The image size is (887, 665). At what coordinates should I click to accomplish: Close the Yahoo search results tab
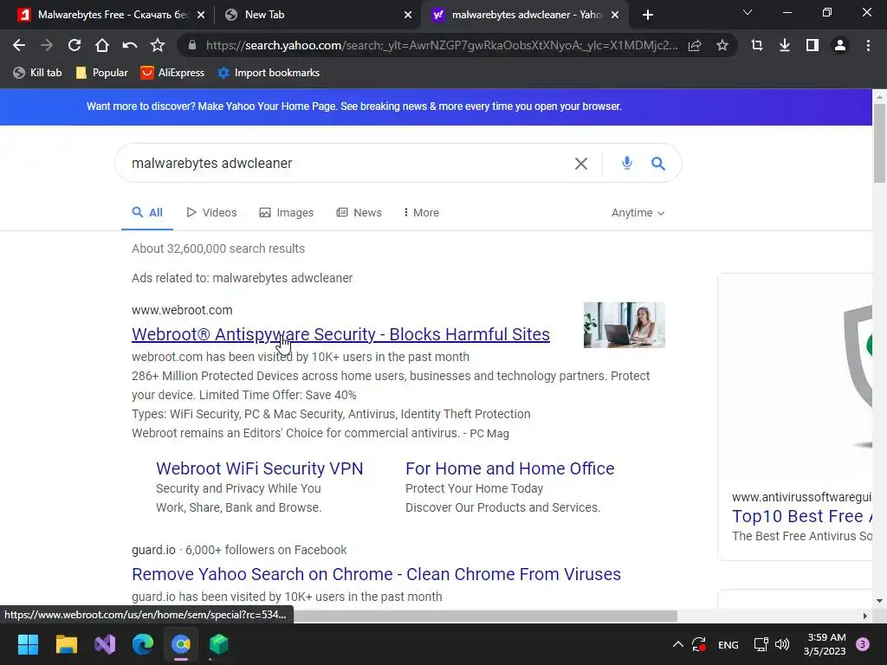(x=615, y=15)
